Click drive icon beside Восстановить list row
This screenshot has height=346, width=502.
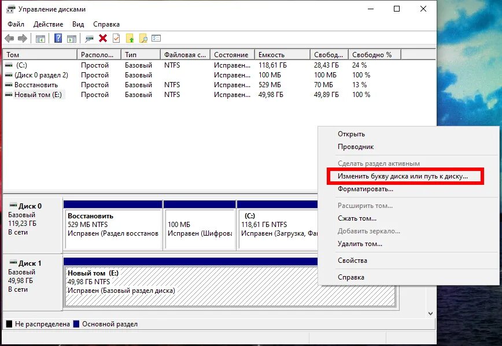pos(9,85)
